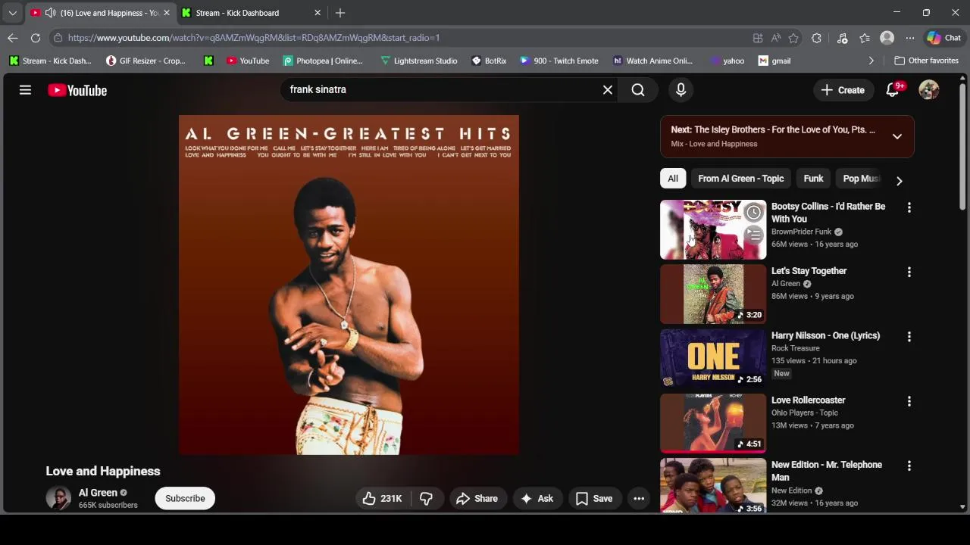
Task: Open the YouTube hamburger guide menu
Action: click(25, 90)
